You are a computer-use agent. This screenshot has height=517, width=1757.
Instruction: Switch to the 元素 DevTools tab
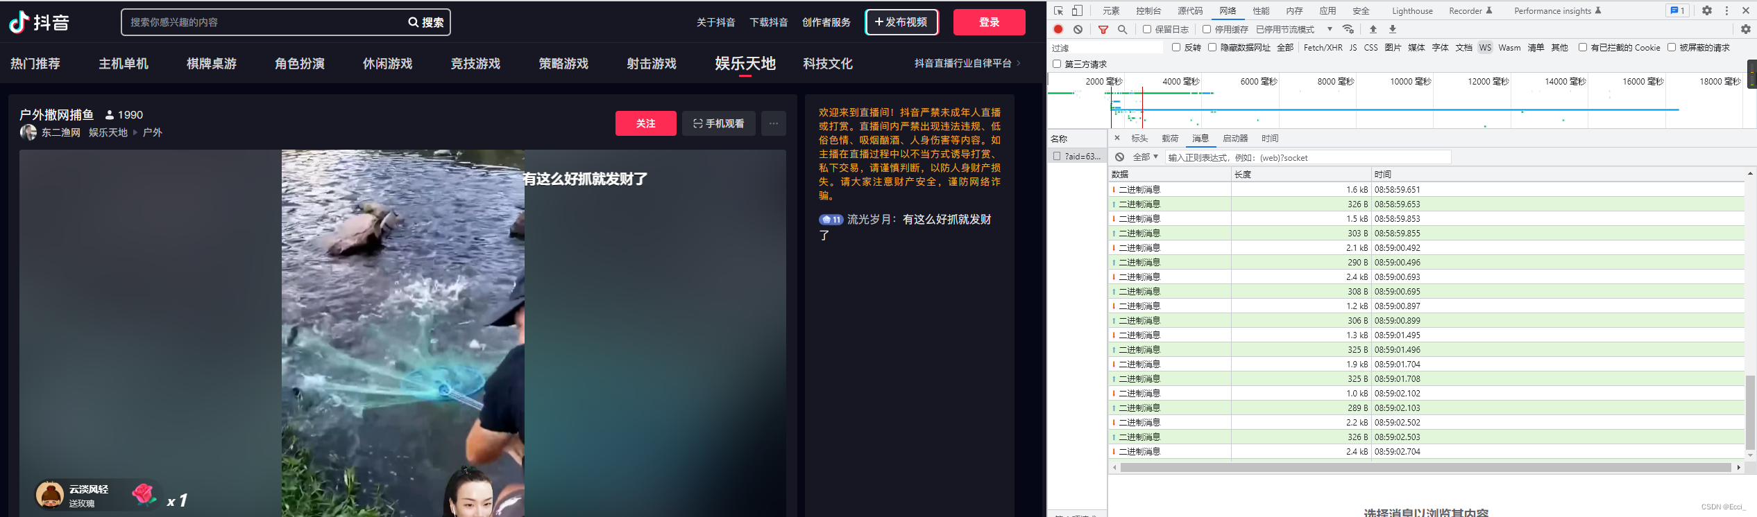point(1111,10)
